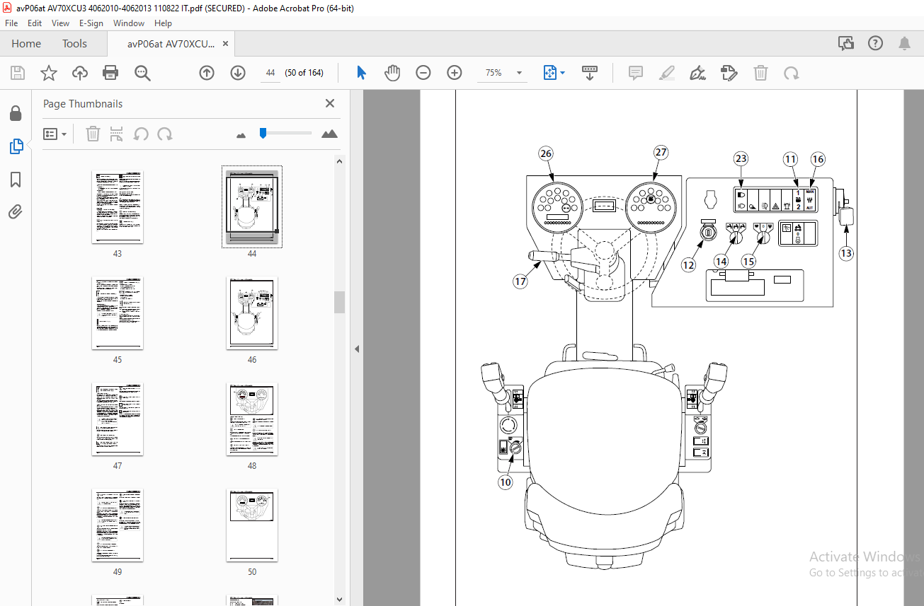Open the Help menu
Image resolution: width=924 pixels, height=606 pixels.
point(163,23)
